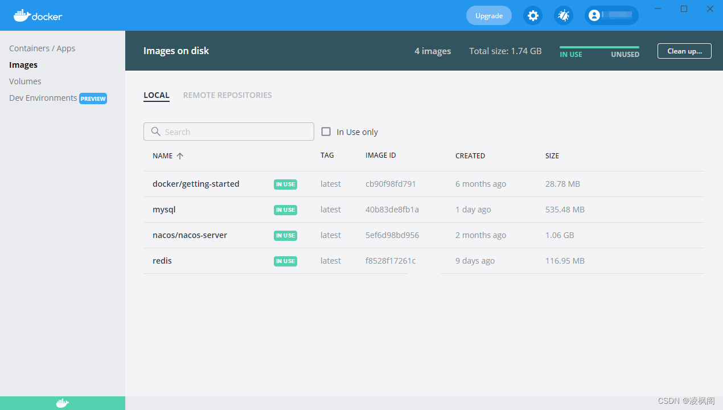Sort images by the SIZE column
The image size is (723, 410).
(552, 155)
